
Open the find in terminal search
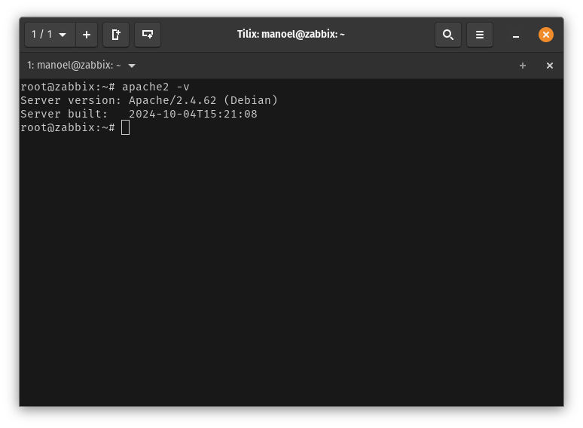447,35
